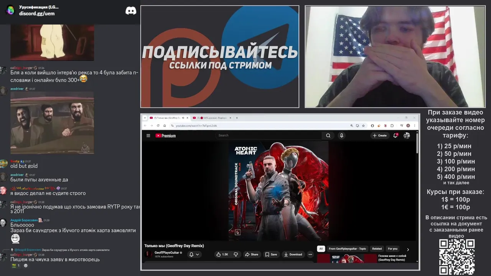Image resolution: width=491 pixels, height=276 pixels.
Task: Click "Позови меня с собой" video title text
Action: 392,258
